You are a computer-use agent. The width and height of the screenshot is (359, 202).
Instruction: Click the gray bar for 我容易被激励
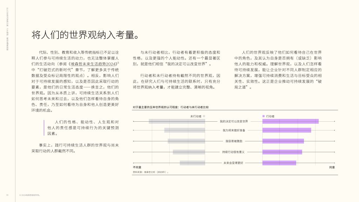[187, 141]
